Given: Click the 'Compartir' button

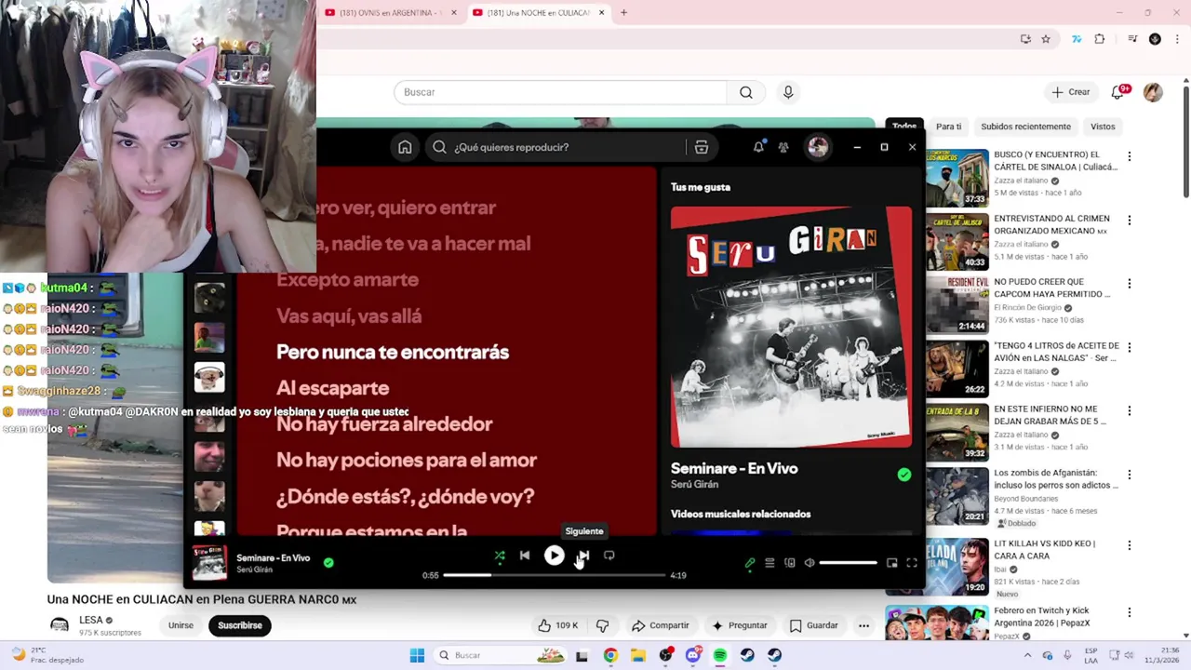Looking at the screenshot, I should [660, 625].
